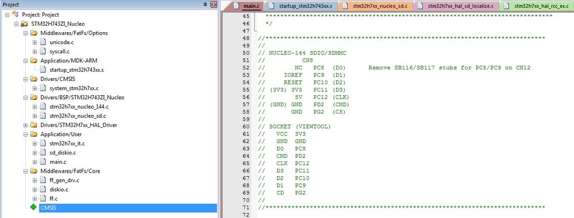The height and width of the screenshot is (218, 574).
Task: Pin the Project panel using the pushpin icon
Action: pos(205,5)
